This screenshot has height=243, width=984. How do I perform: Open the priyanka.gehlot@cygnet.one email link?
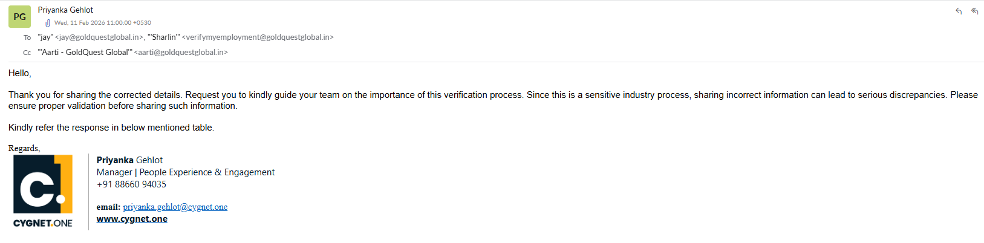point(175,207)
